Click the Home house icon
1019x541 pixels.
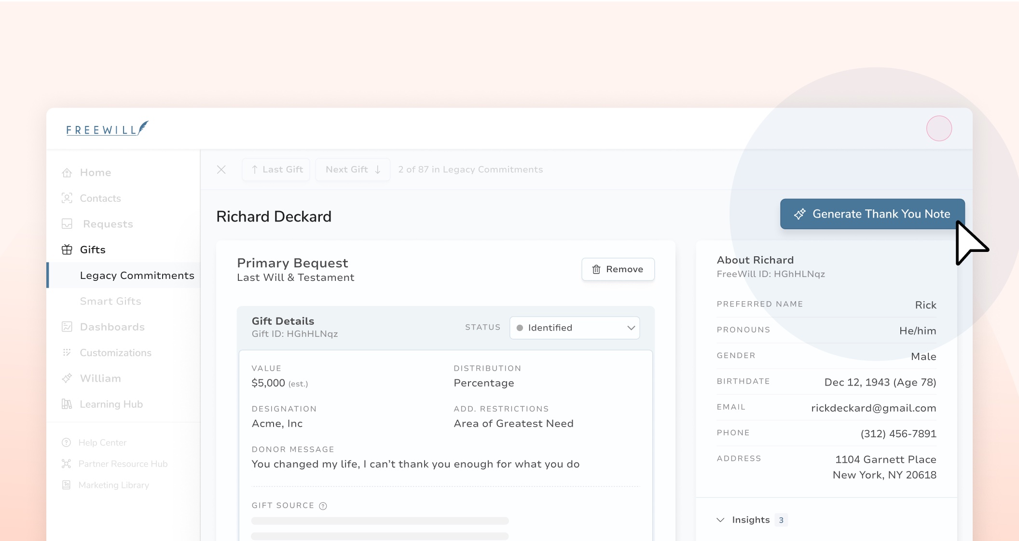pyautogui.click(x=67, y=173)
